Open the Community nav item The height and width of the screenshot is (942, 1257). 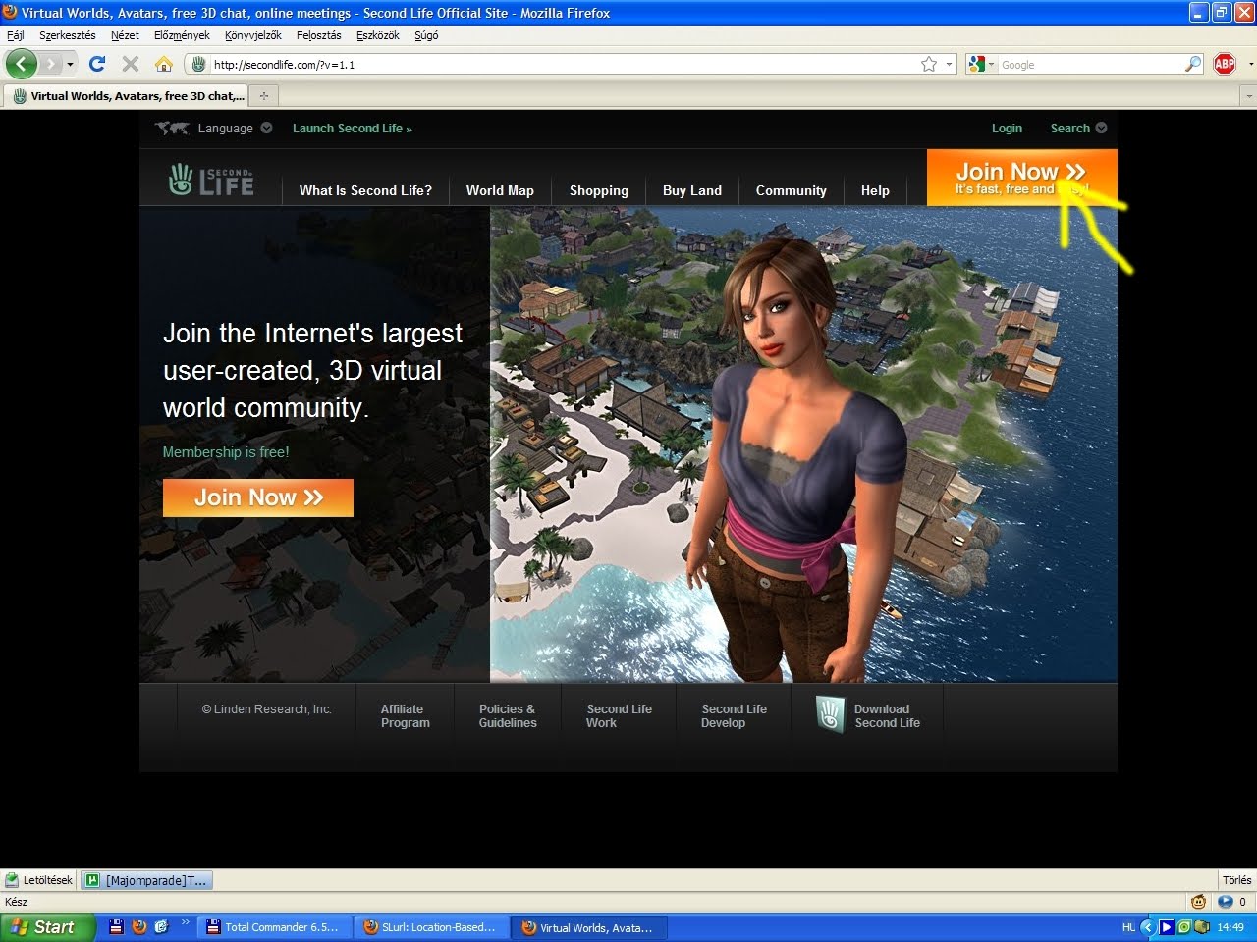tap(792, 190)
